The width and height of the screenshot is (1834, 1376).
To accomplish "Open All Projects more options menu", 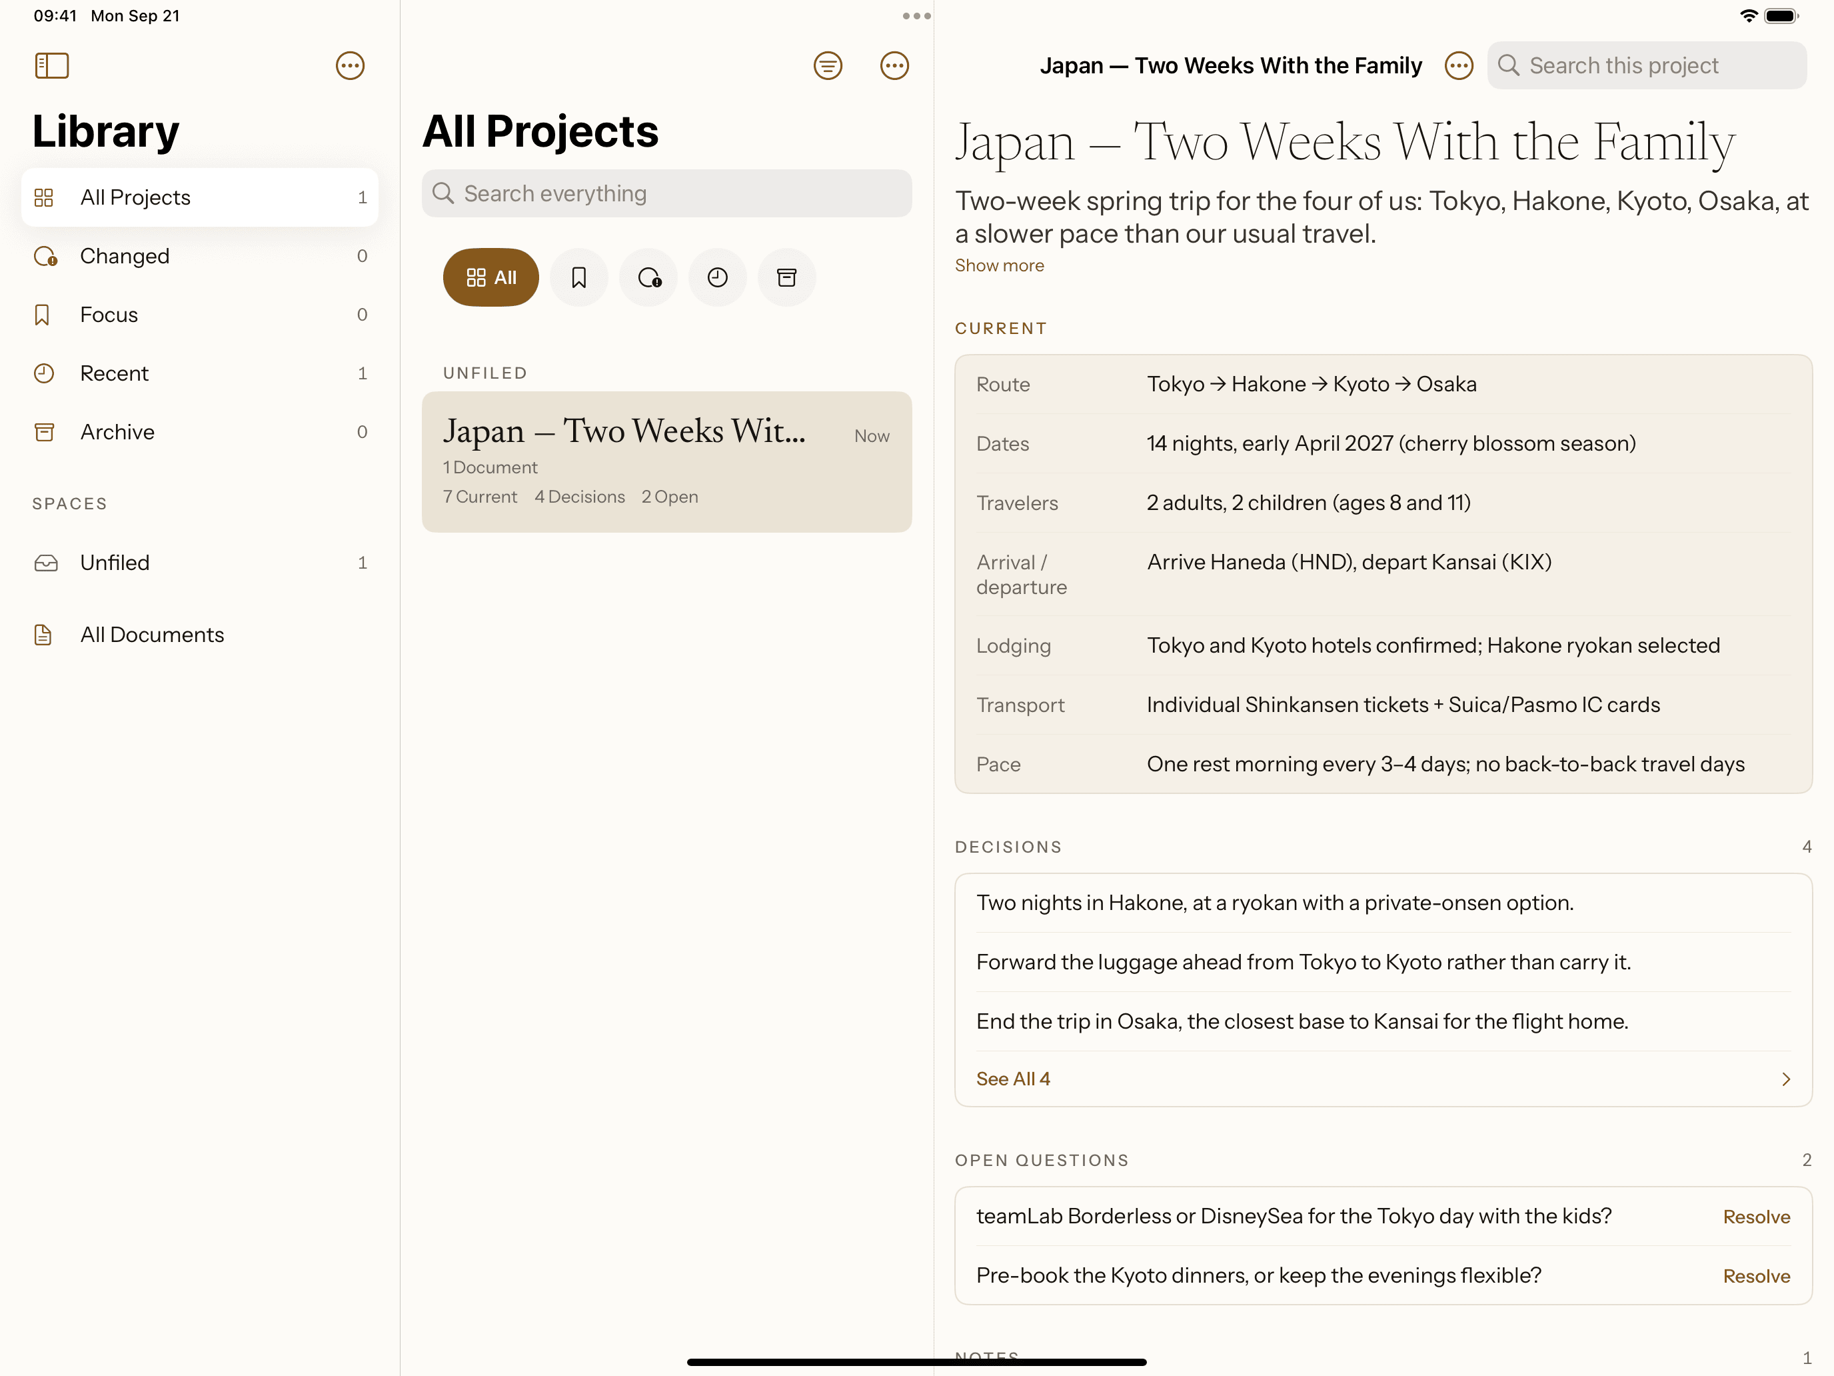I will point(894,65).
